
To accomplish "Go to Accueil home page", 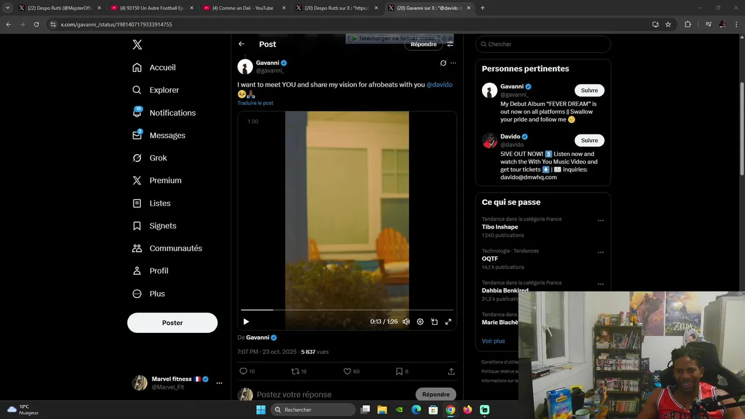I will (154, 68).
